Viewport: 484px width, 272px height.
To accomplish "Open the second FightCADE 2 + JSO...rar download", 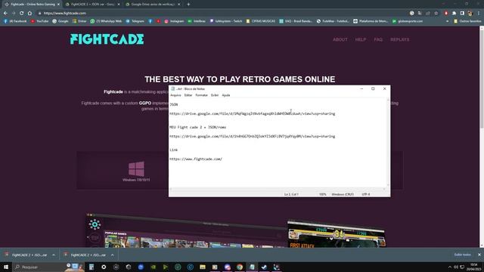I will coord(85,255).
